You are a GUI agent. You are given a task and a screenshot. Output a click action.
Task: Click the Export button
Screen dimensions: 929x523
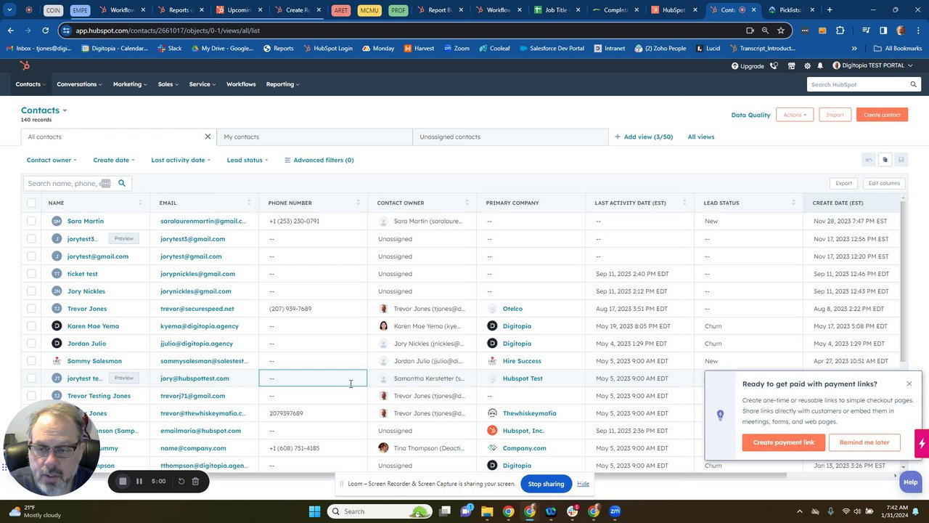(x=843, y=183)
